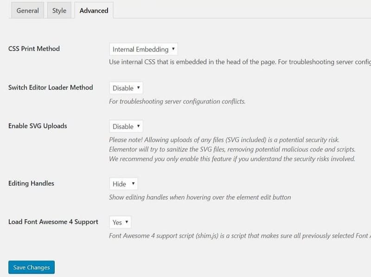Viewport: 371px width, 277px height.
Task: Click the troubleshooting server configuration conflicts note
Action: [x=177, y=101]
